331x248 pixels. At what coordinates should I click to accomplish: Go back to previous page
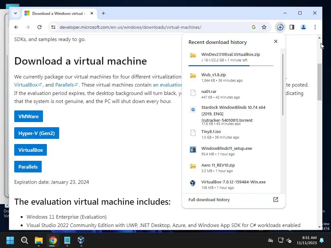(16, 27)
